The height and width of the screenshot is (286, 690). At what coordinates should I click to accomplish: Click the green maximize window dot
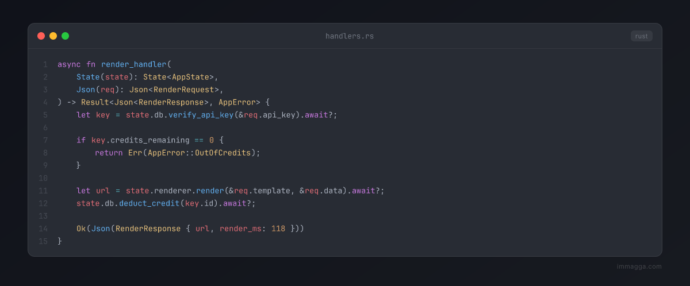(x=65, y=36)
